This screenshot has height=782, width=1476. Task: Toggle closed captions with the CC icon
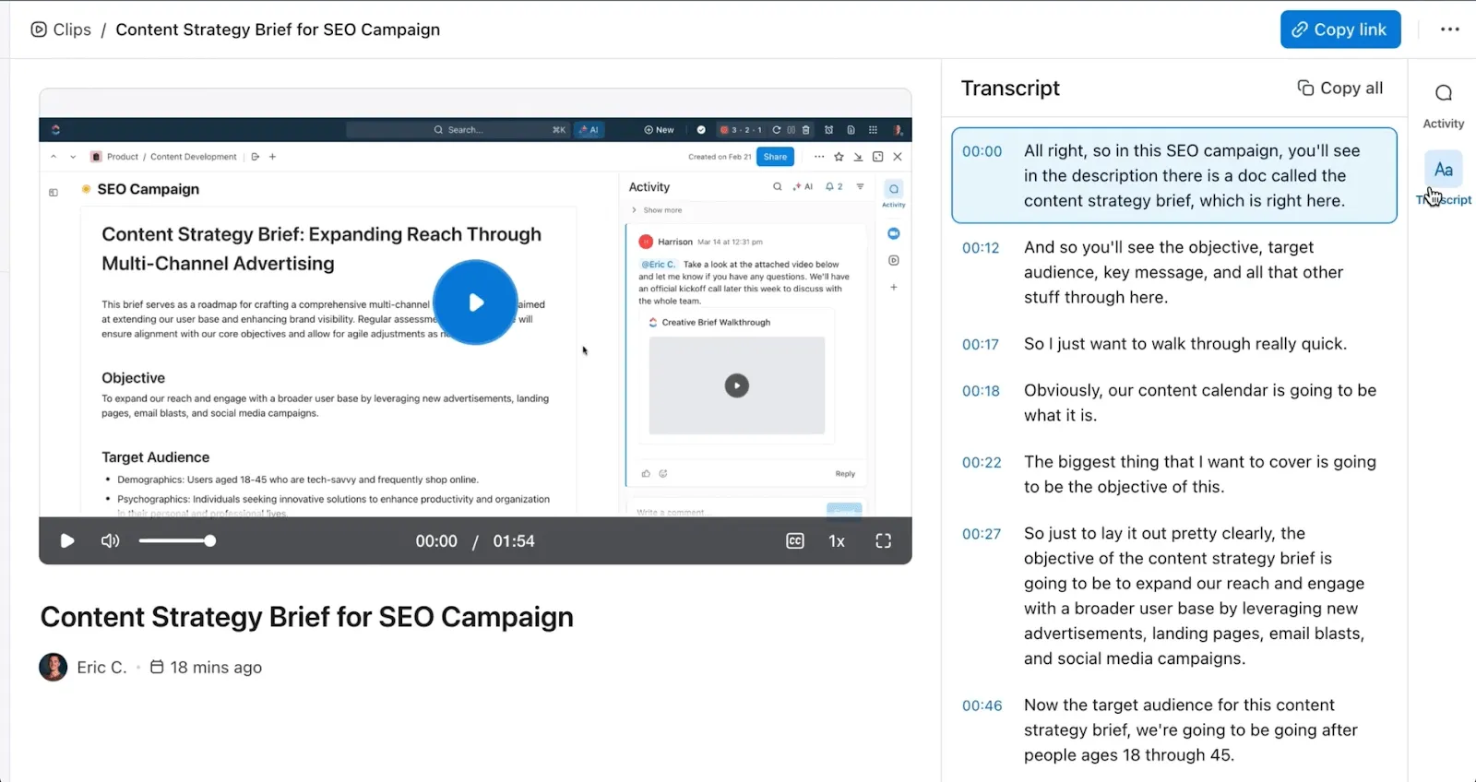point(795,541)
